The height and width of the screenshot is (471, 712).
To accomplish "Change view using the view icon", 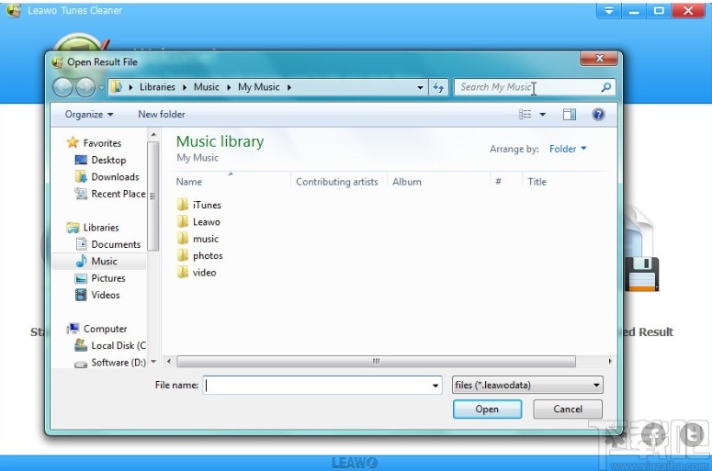I will pyautogui.click(x=525, y=115).
